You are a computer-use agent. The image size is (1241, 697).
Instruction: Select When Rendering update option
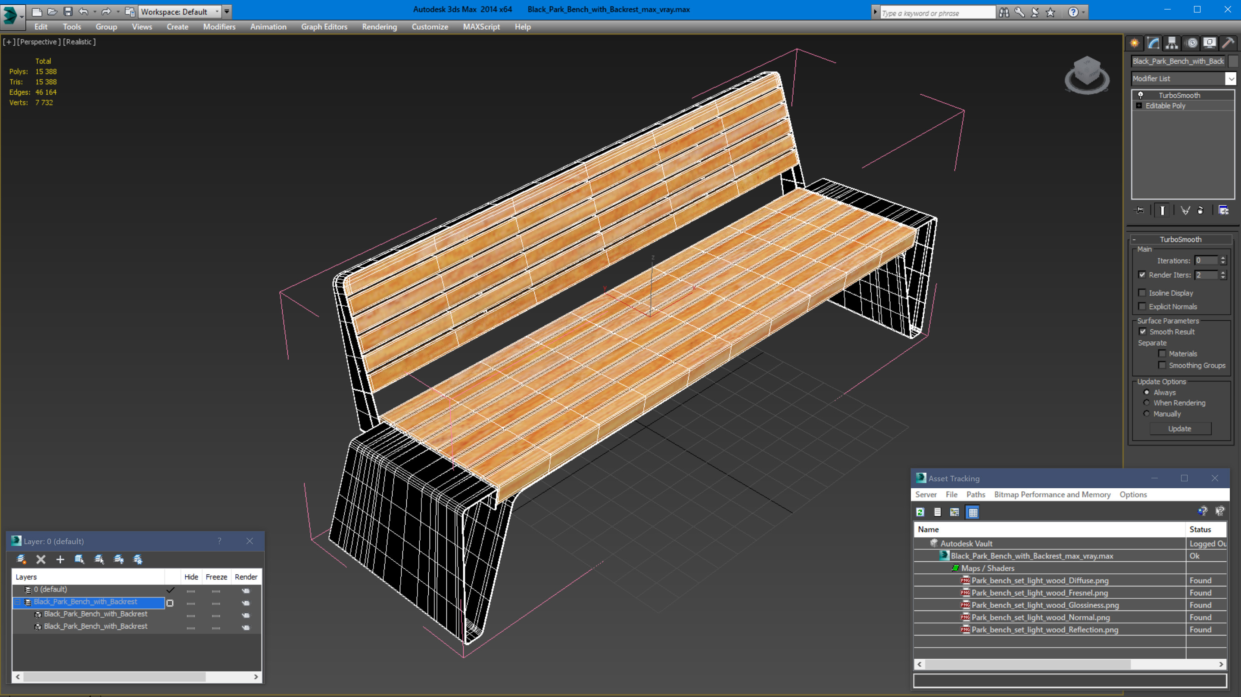(1147, 403)
